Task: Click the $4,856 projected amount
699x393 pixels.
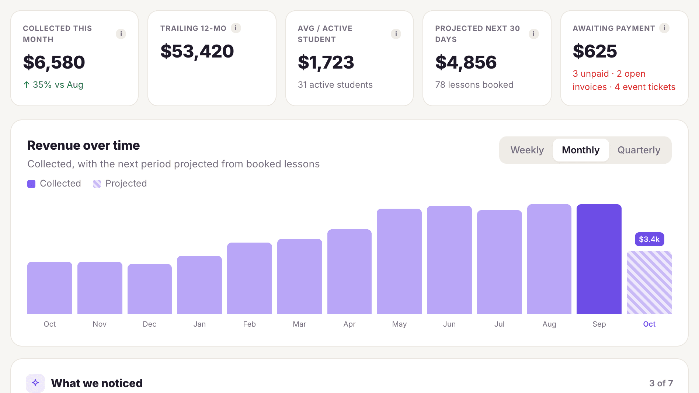Action: pos(466,62)
